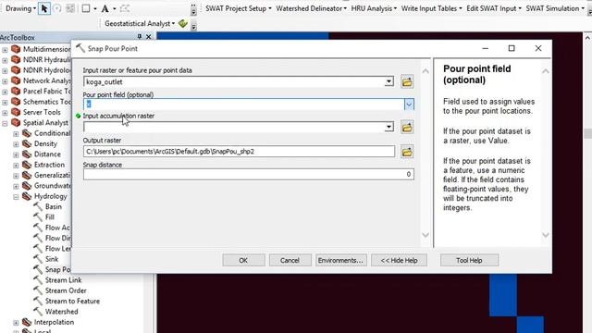Open the Edit SWAT Input menu
The width and height of the screenshot is (592, 333).
pos(494,8)
